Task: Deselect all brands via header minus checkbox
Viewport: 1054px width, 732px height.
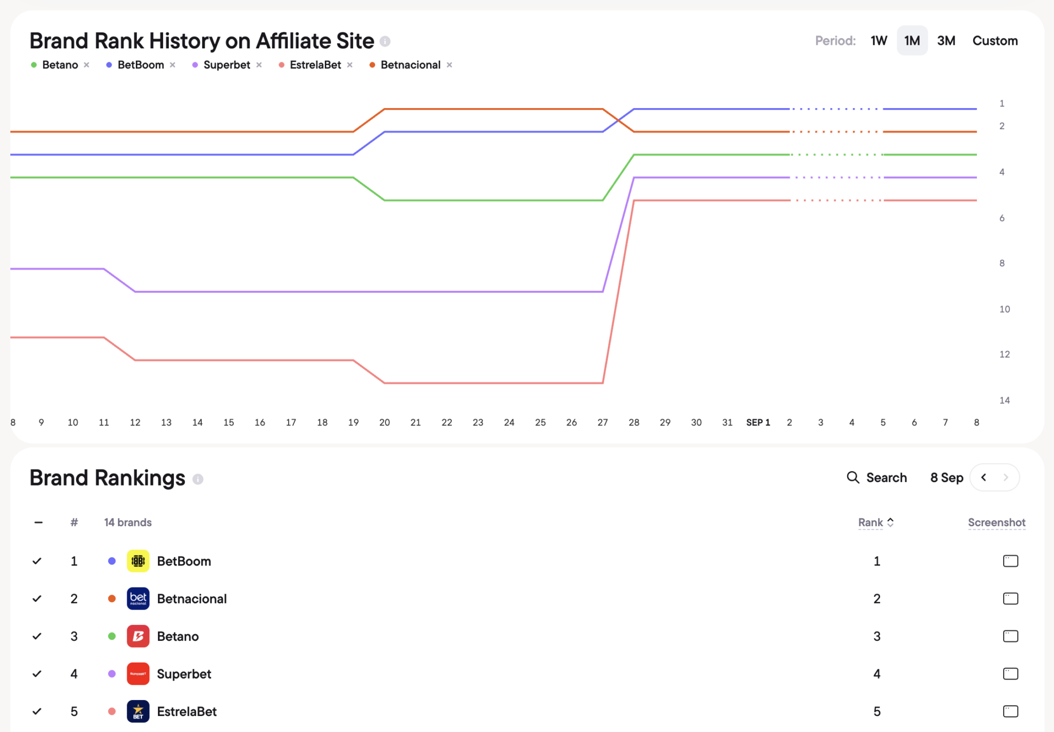Action: tap(39, 522)
